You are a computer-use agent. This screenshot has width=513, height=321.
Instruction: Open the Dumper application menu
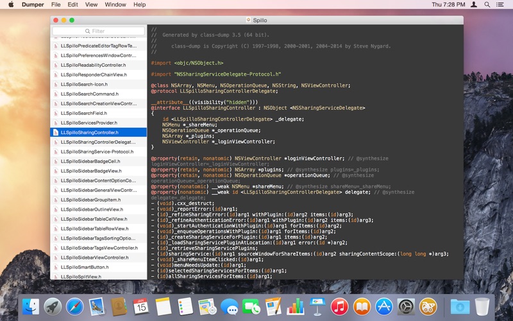point(31,4)
